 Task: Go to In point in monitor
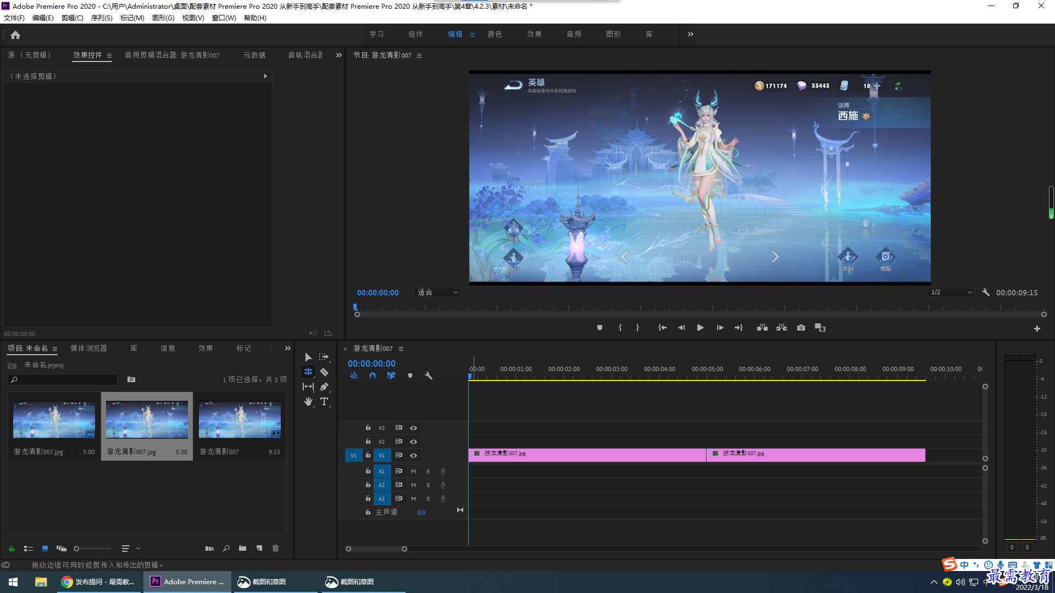662,328
